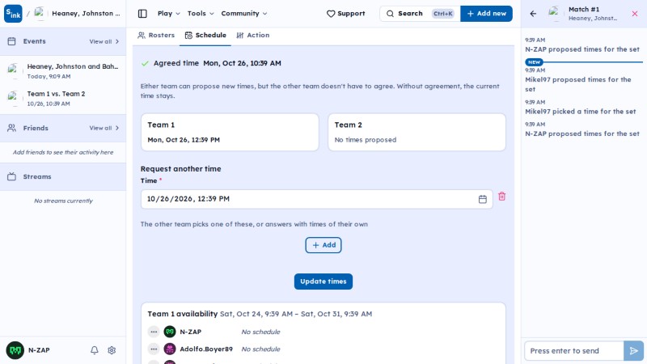647x364 pixels.
Task: Open the calendar date picker icon
Action: pyautogui.click(x=482, y=199)
